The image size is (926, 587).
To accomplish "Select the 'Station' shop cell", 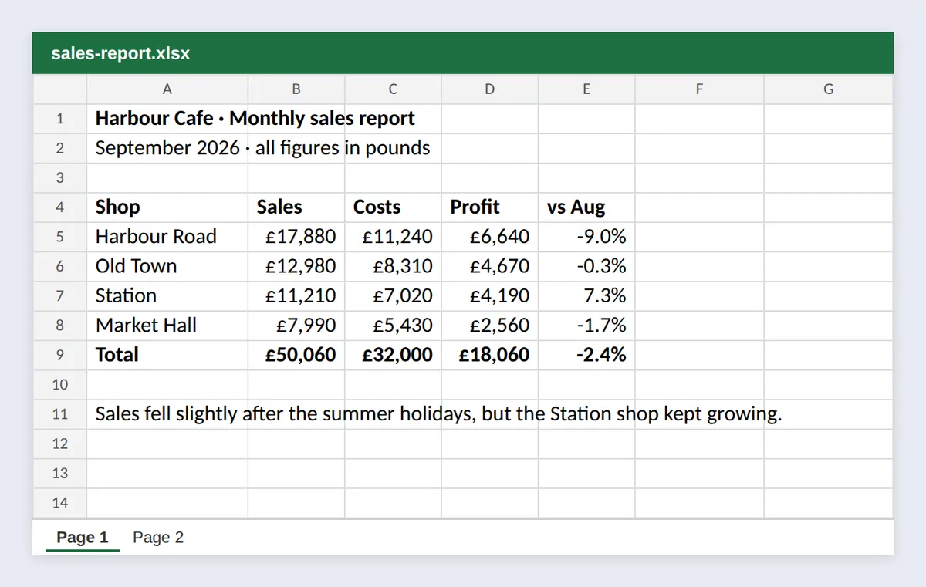I will [x=167, y=296].
